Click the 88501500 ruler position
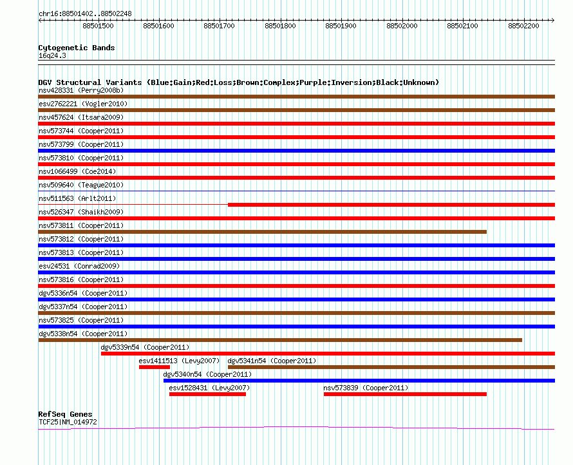The height and width of the screenshot is (465, 573). click(98, 26)
